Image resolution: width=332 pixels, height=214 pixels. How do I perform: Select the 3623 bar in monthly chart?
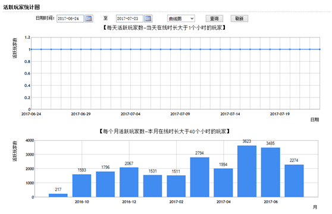pos(247,171)
